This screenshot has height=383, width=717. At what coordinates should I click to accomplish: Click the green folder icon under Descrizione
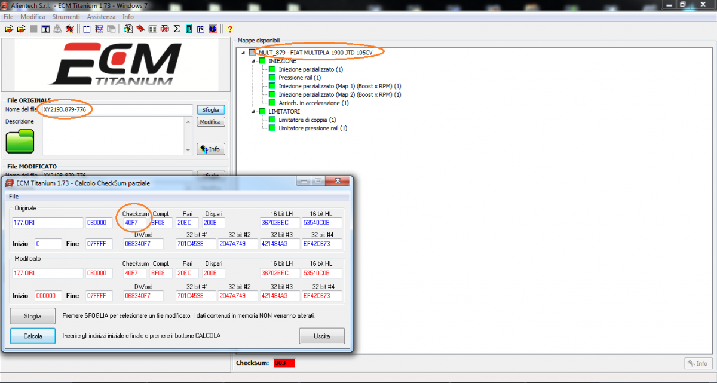pos(20,142)
